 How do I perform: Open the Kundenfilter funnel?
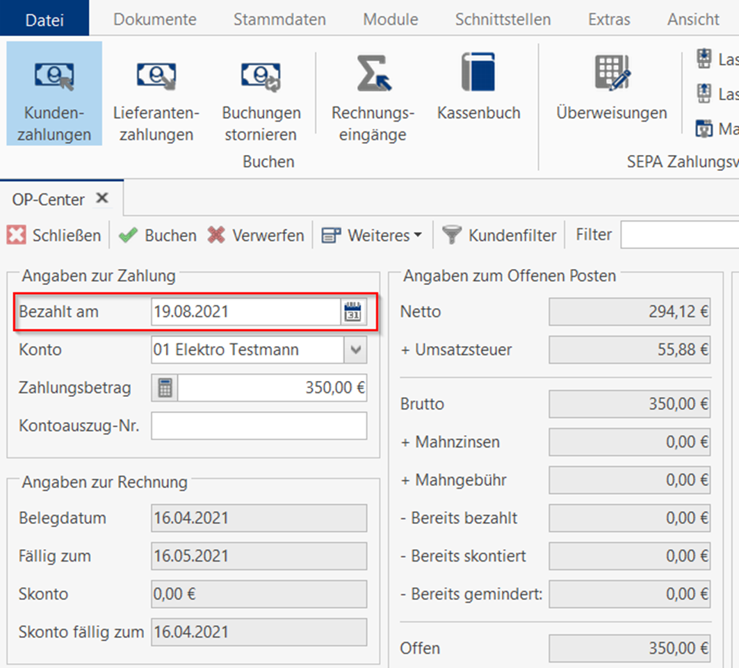(453, 236)
